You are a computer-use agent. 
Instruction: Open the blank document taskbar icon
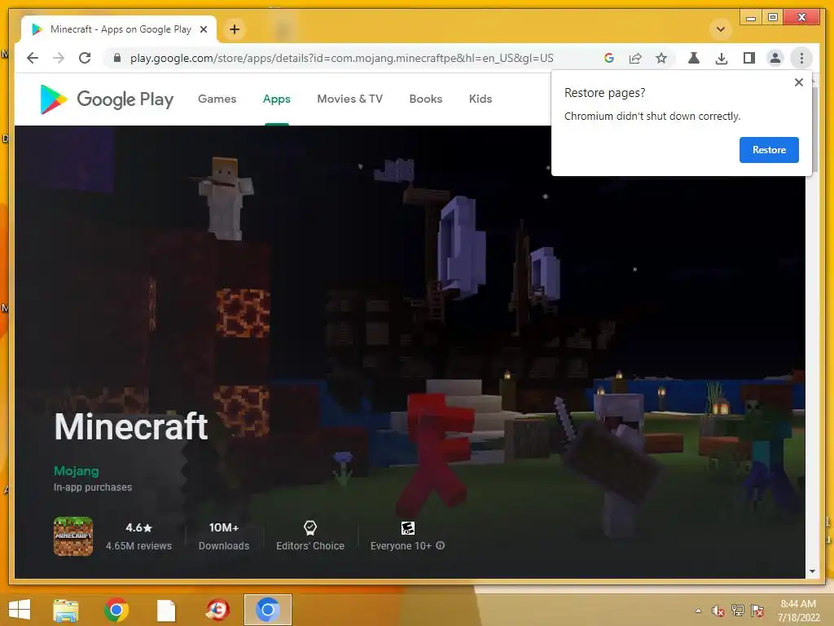166,611
